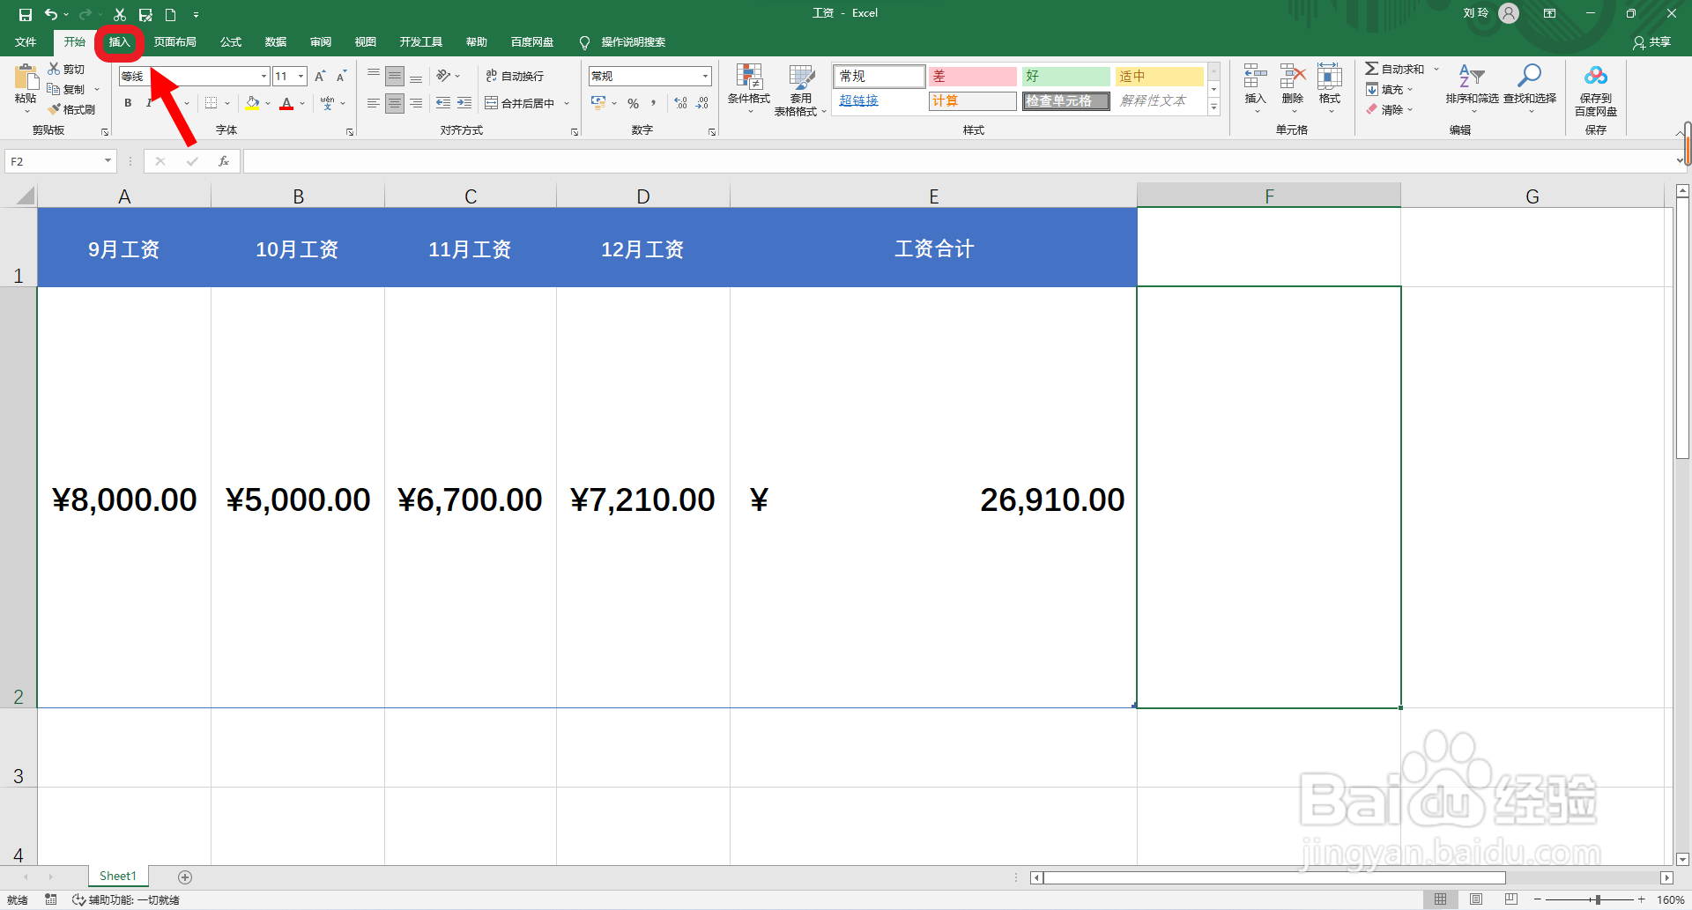Open the font name 等线 dropdown
The height and width of the screenshot is (910, 1692).
[263, 77]
